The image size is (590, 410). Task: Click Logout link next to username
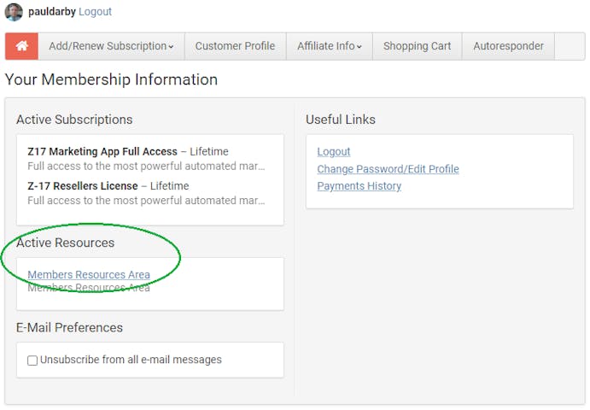coord(95,12)
